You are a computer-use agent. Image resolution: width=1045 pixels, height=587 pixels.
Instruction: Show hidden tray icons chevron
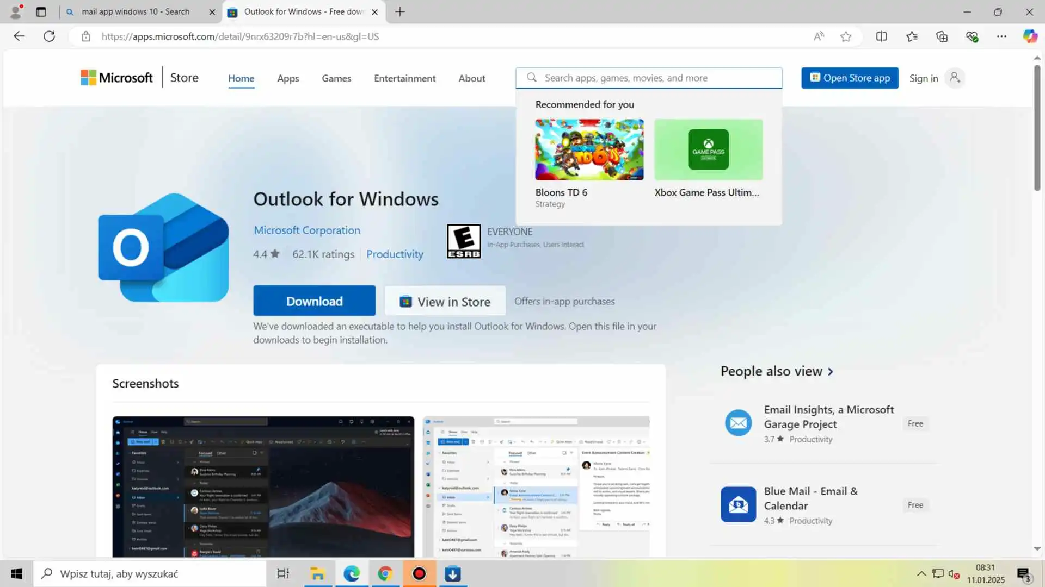[921, 573]
